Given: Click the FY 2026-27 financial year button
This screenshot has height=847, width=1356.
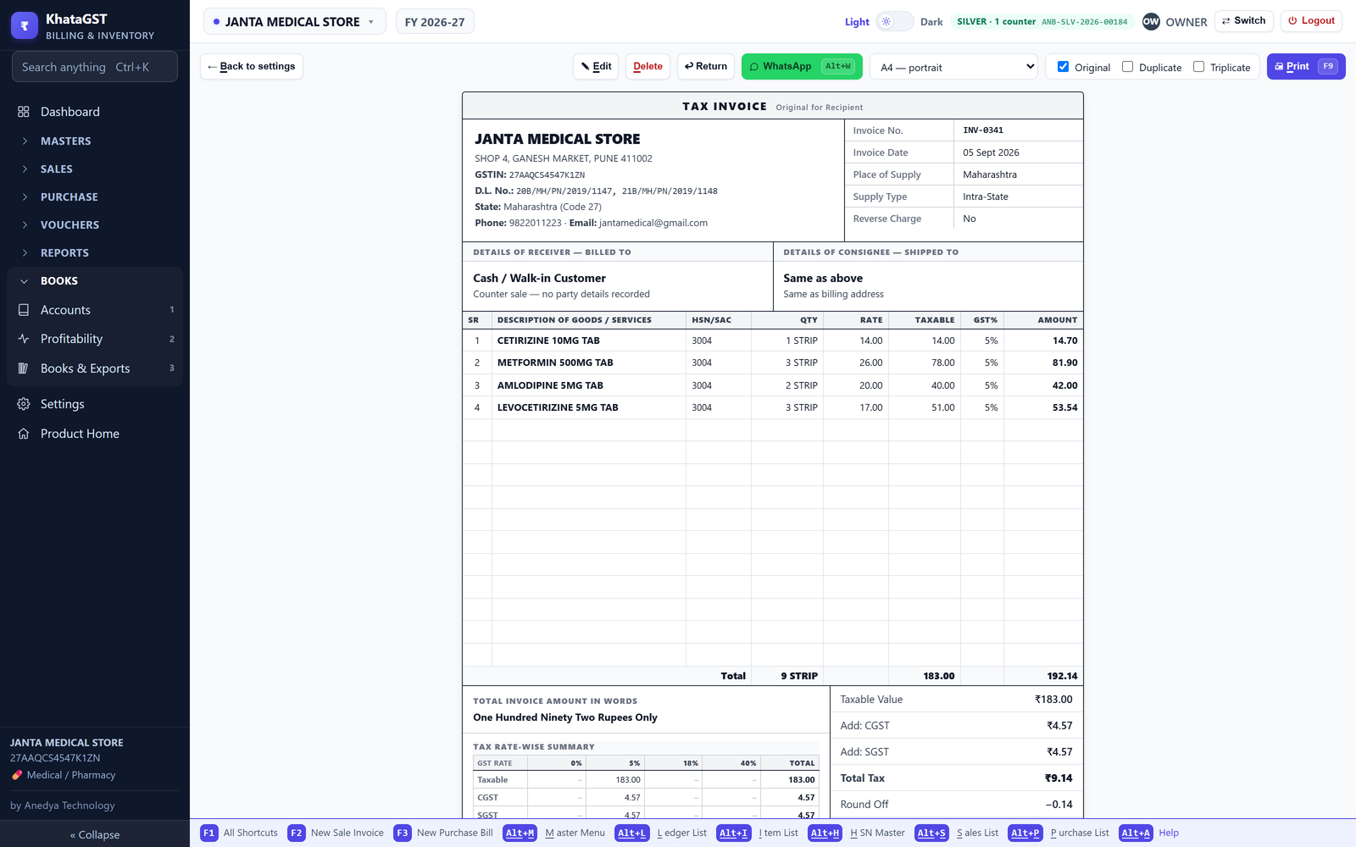Looking at the screenshot, I should click(x=435, y=21).
